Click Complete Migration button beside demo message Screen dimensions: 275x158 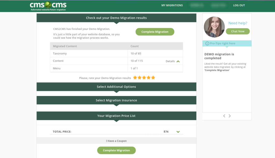(155, 32)
